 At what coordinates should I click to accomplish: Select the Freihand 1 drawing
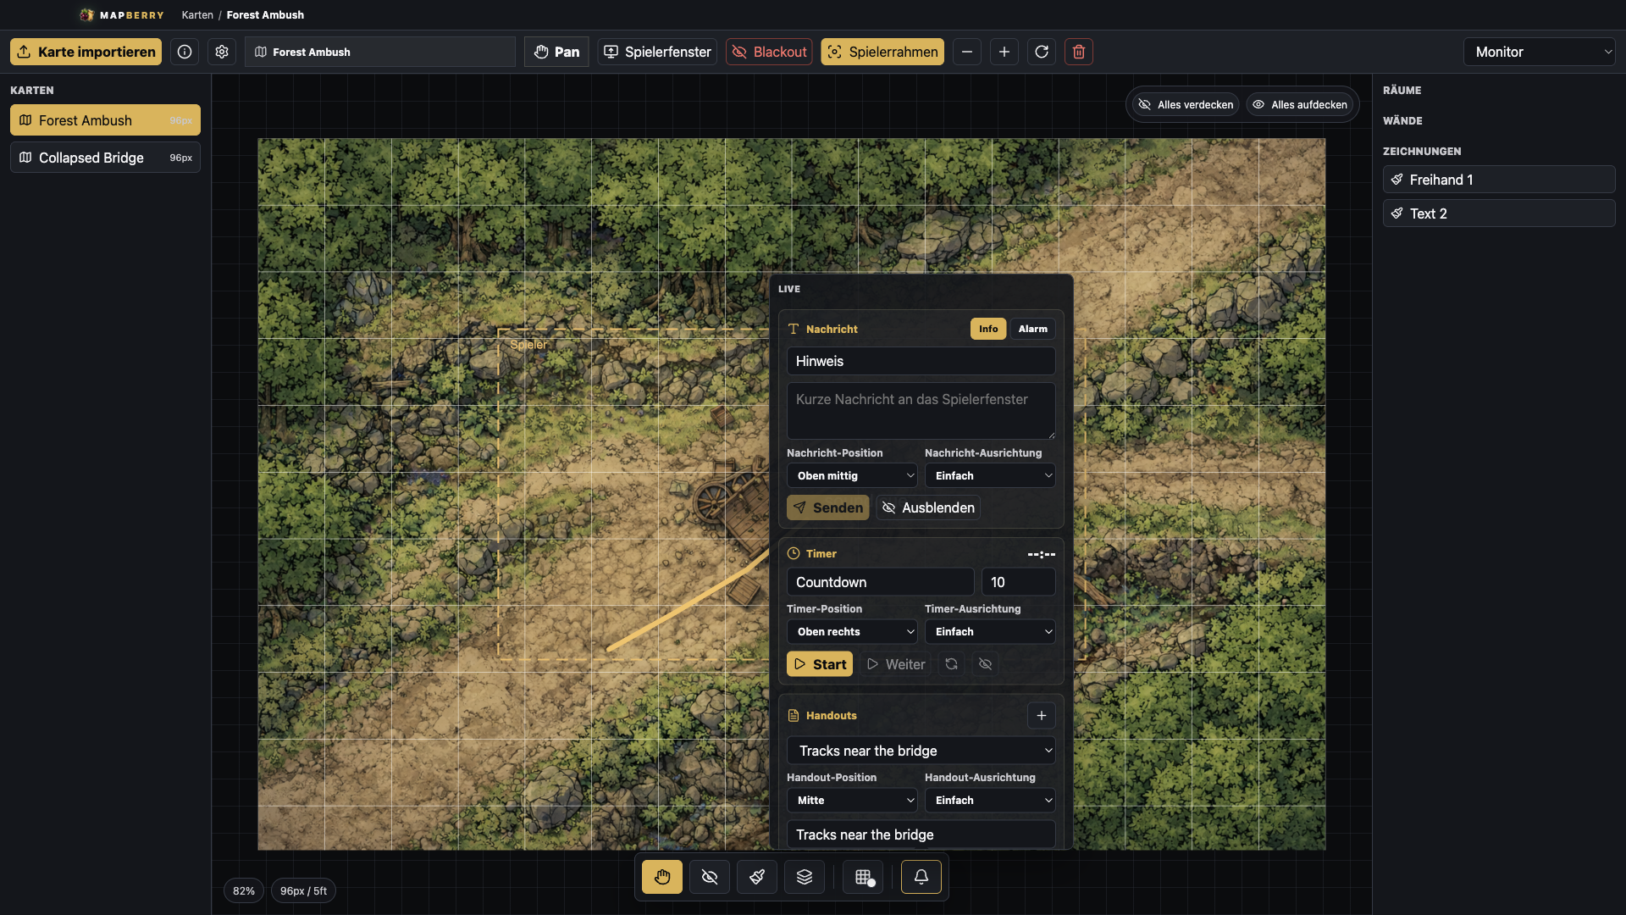pyautogui.click(x=1499, y=180)
